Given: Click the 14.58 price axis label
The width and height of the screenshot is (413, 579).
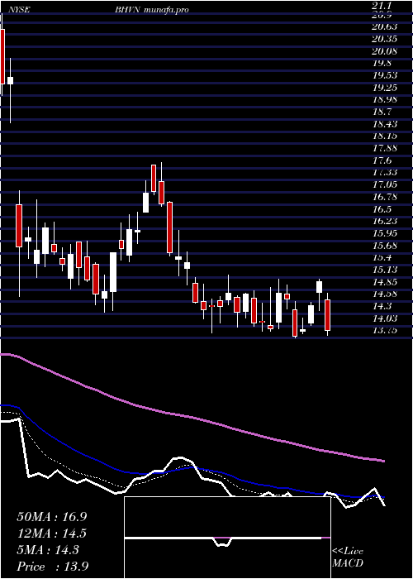Looking at the screenshot, I should pos(385,294).
